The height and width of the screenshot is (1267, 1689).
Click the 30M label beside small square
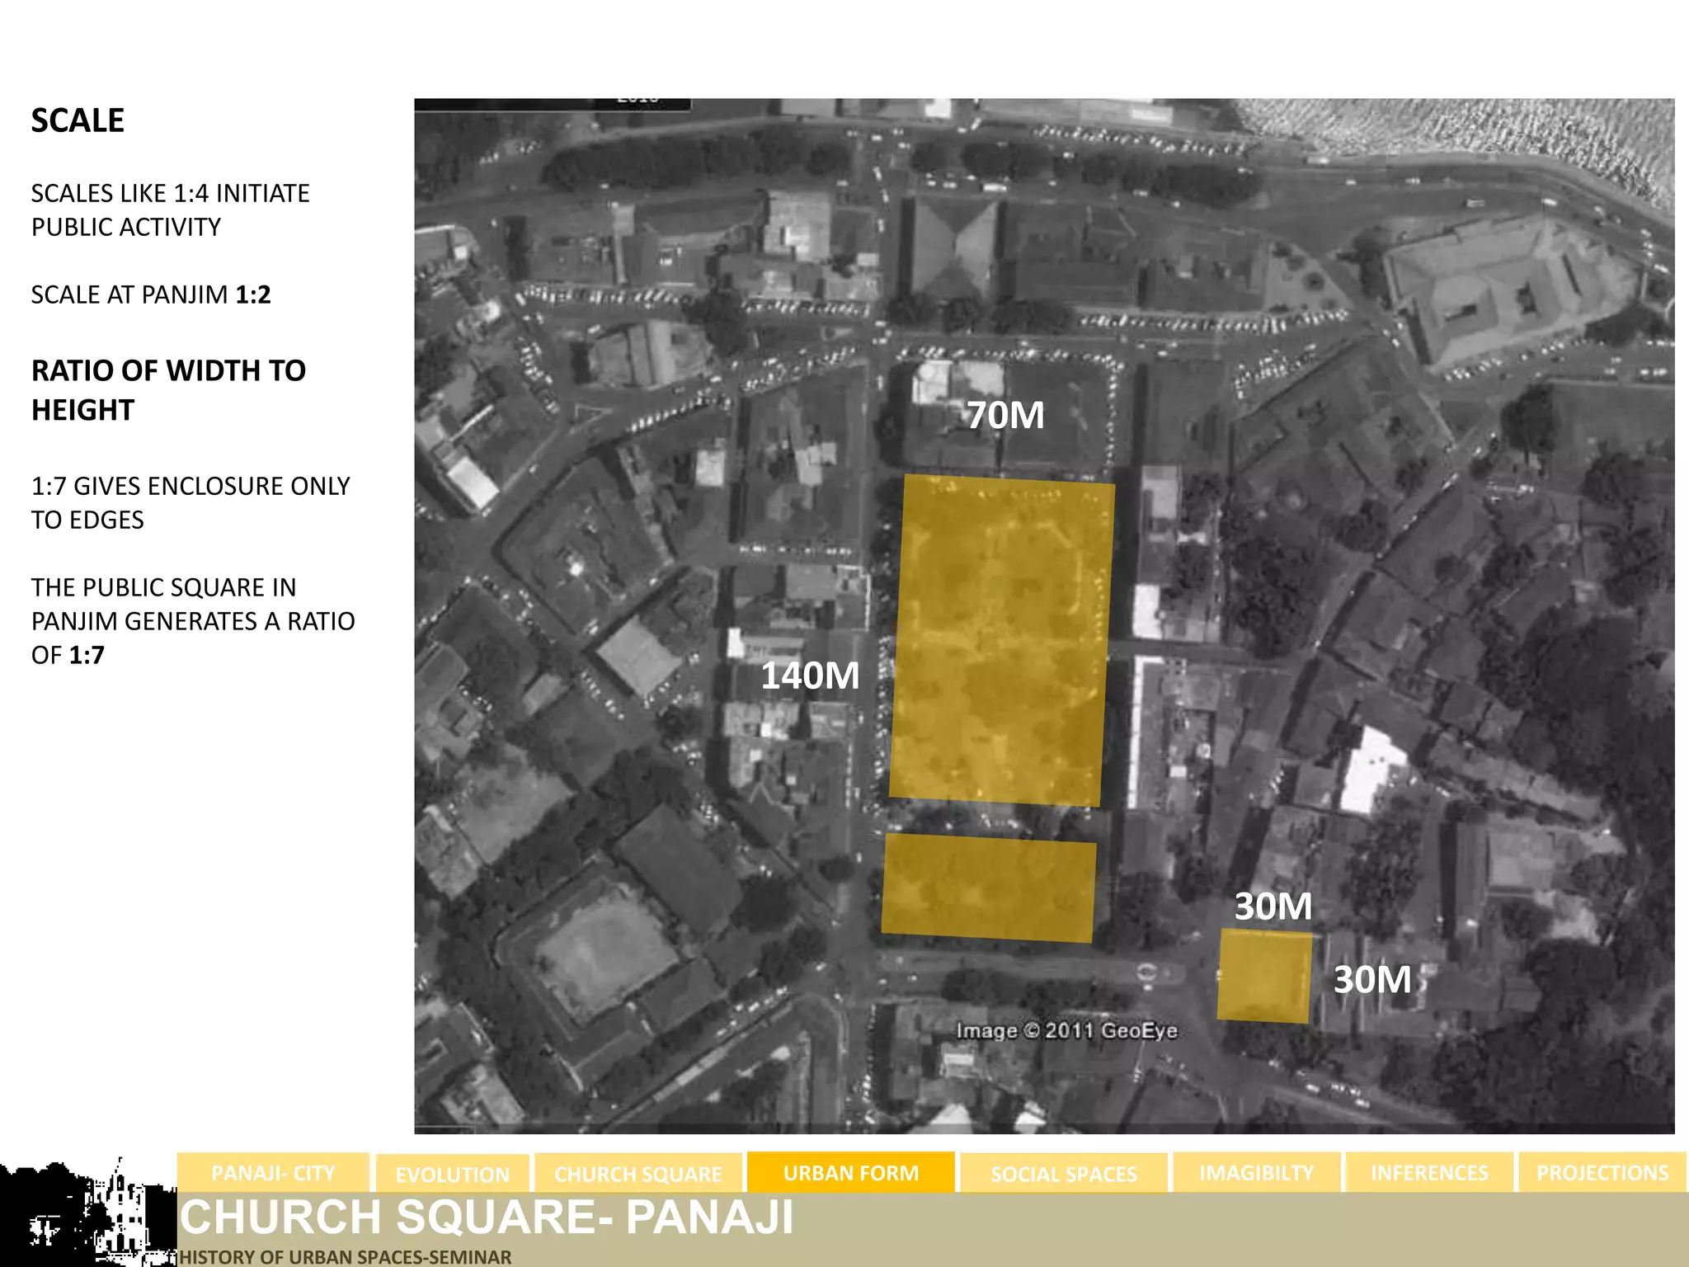click(x=1372, y=979)
